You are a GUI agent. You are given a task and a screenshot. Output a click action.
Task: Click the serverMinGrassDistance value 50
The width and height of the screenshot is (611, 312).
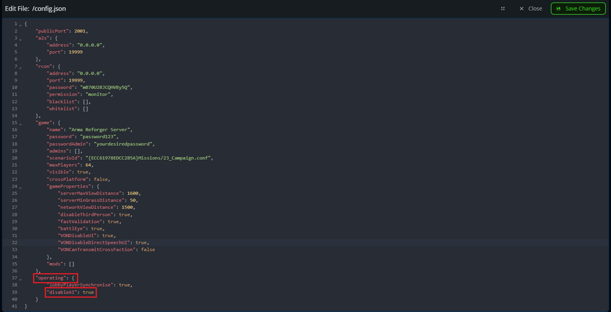coord(133,200)
